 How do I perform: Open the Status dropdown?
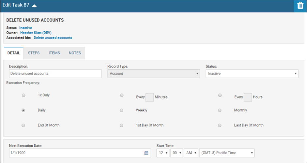252,74
